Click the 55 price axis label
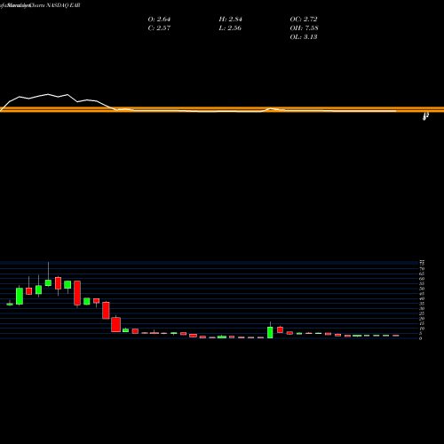Viewport: 444px width, 444px height. 422,283
